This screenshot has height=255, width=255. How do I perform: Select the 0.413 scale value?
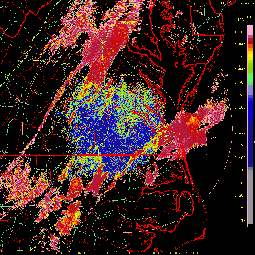(240, 170)
